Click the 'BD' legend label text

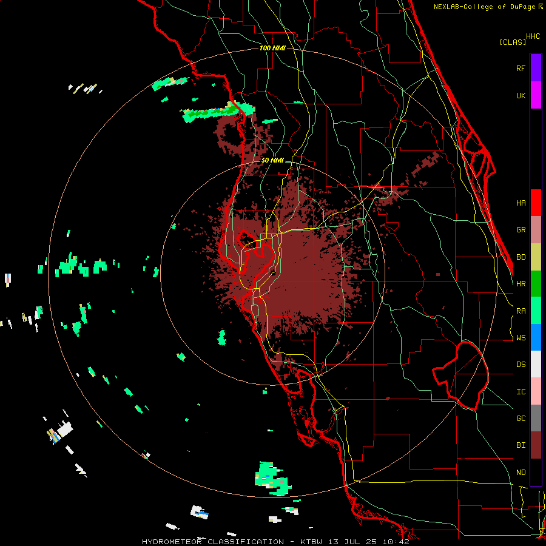(x=521, y=257)
